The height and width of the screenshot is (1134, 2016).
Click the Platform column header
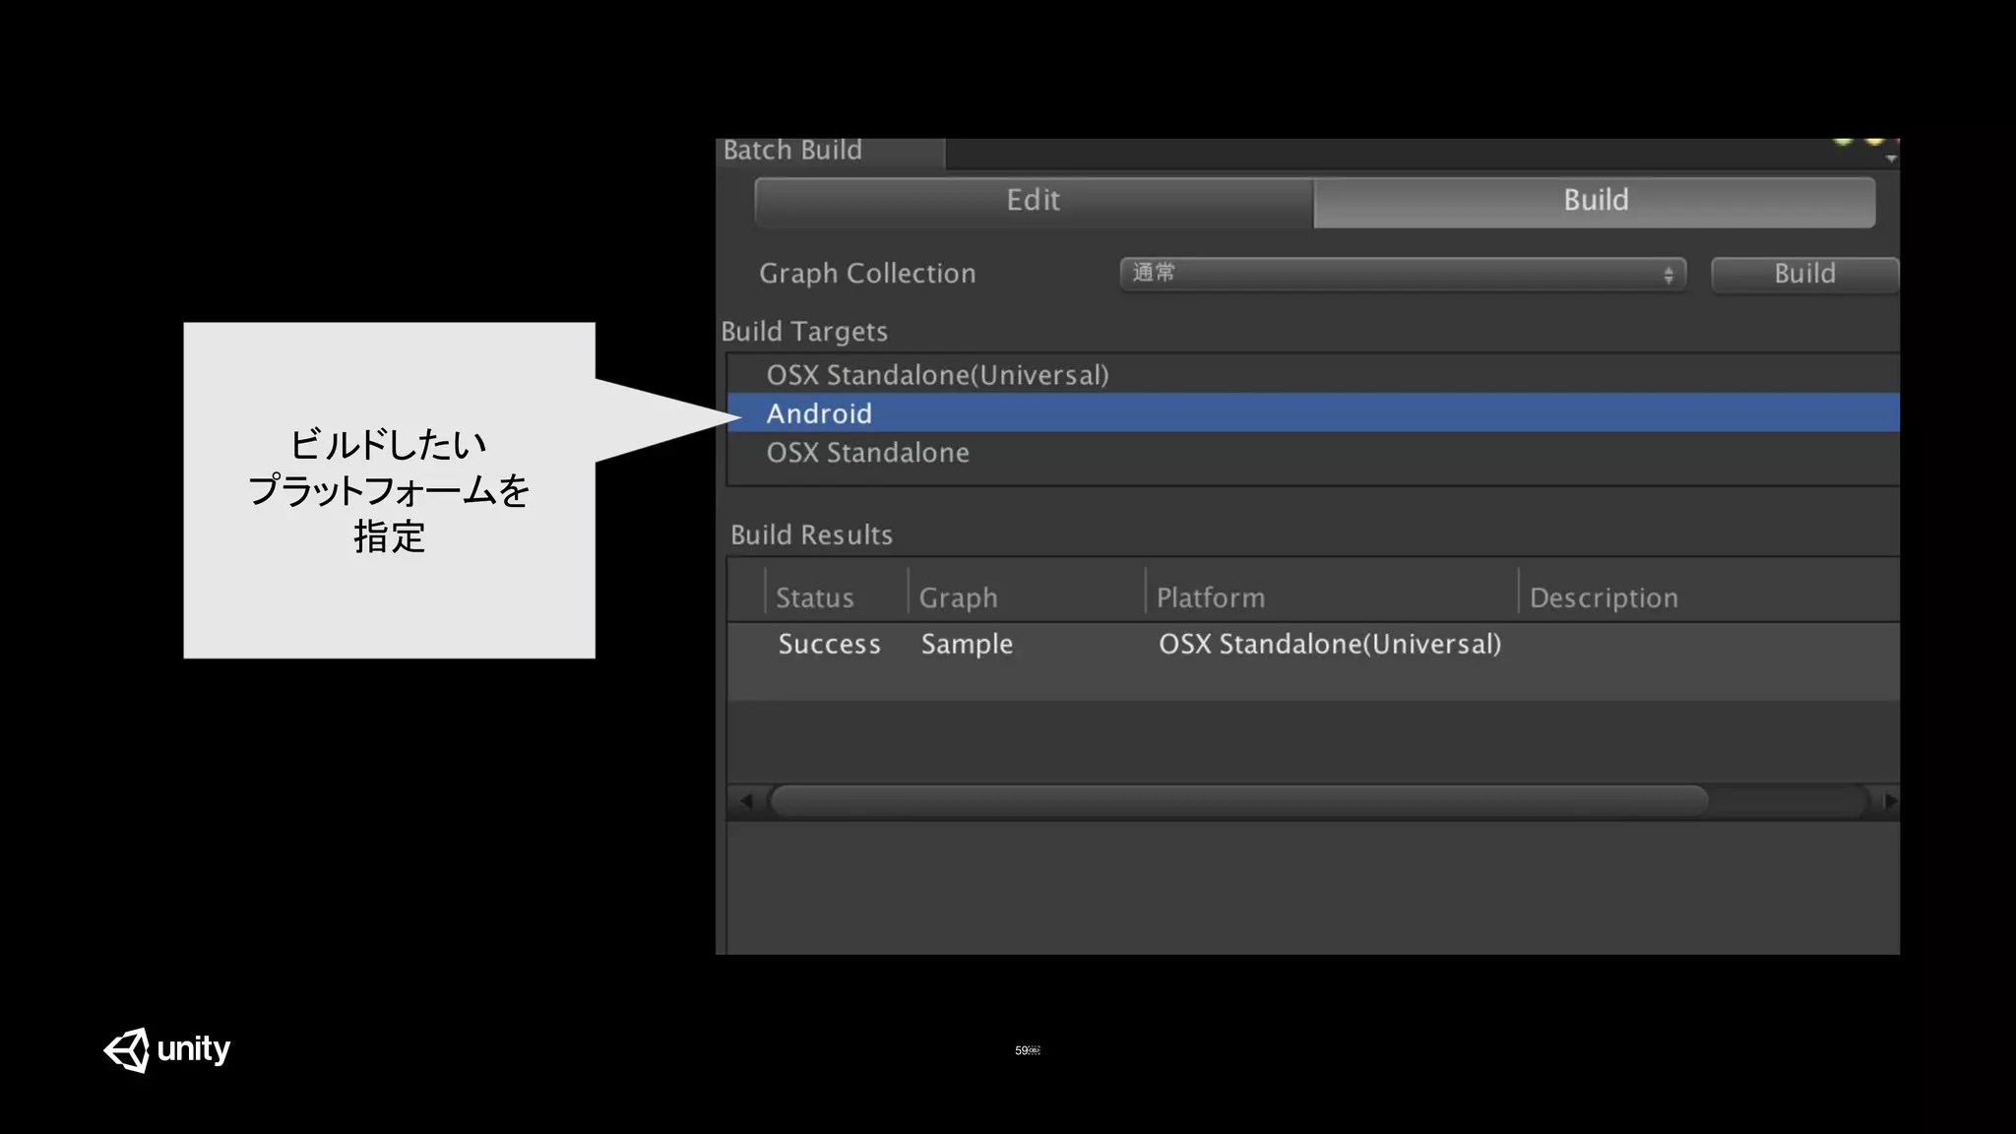pyautogui.click(x=1210, y=598)
